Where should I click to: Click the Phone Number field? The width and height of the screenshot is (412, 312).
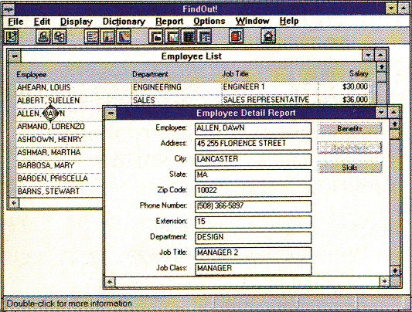pos(253,206)
